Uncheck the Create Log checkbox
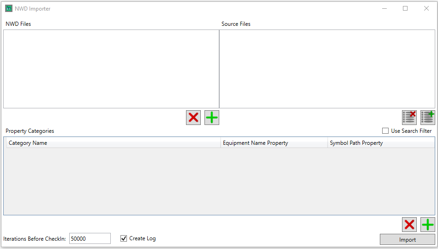Image resolution: width=438 pixels, height=249 pixels. [124, 238]
